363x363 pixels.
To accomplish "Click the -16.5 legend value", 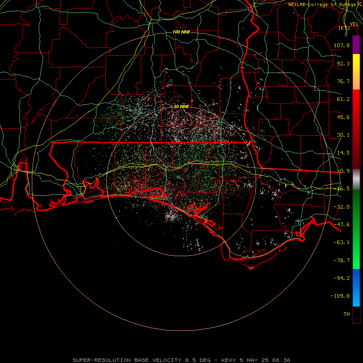I will (x=343, y=189).
